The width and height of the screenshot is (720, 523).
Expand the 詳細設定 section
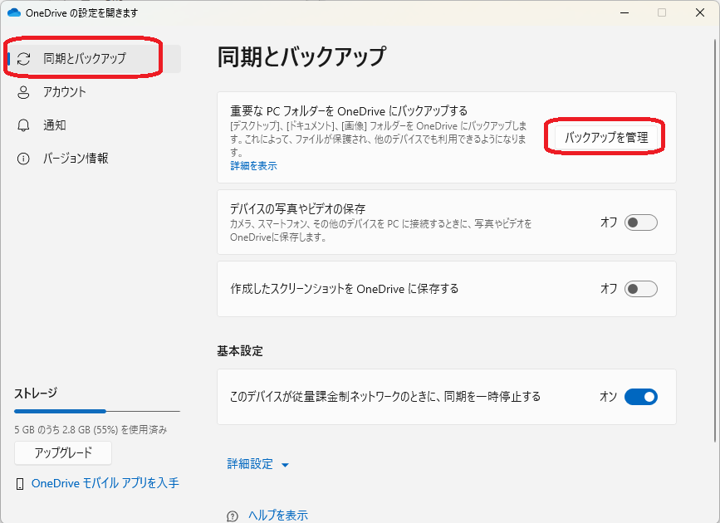point(258,464)
